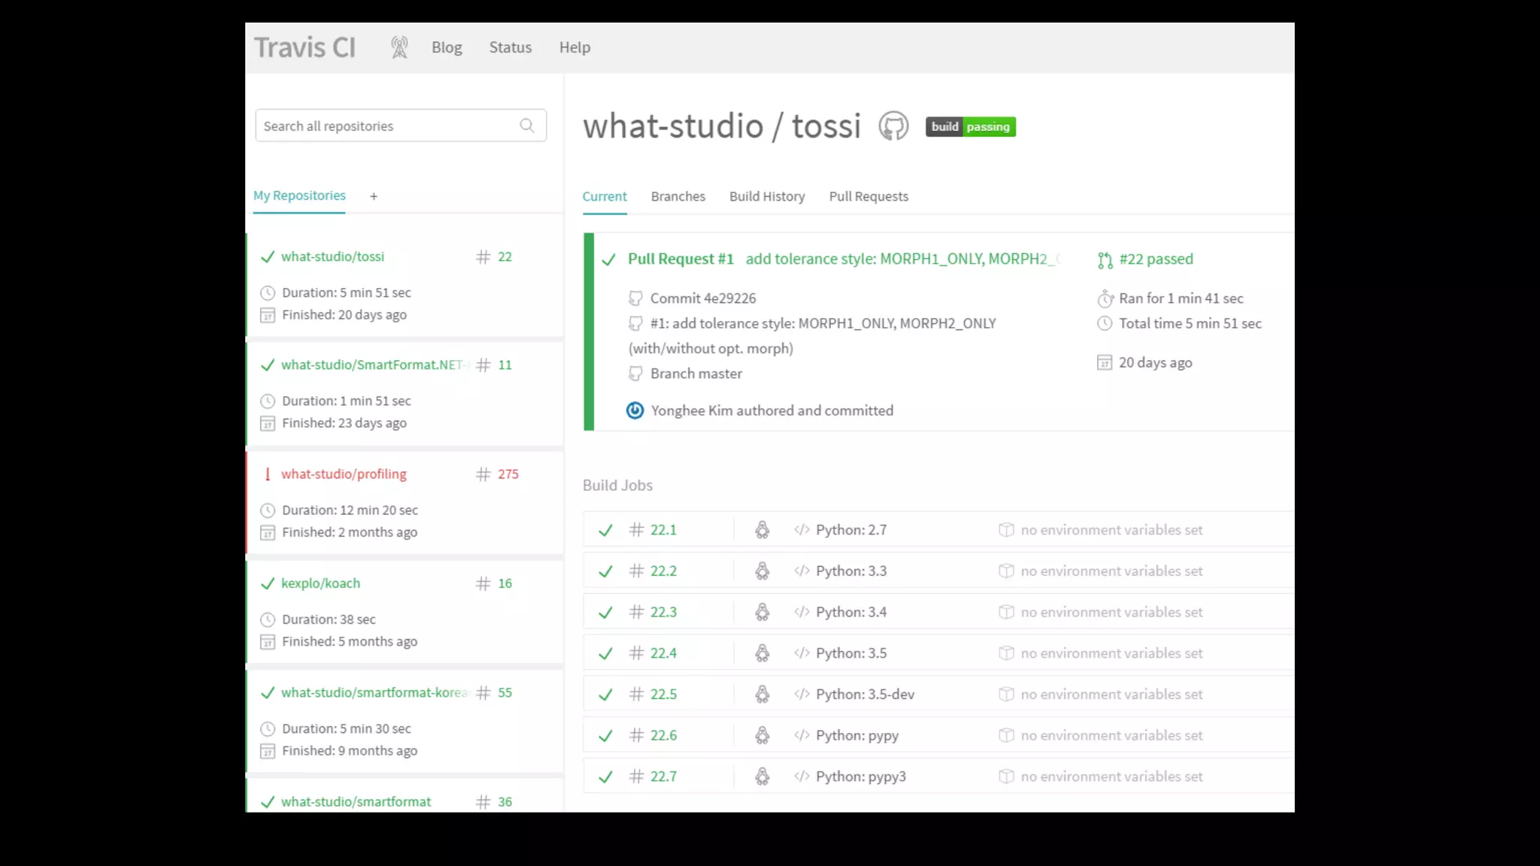Click the build passing badge
This screenshot has height=866, width=1540.
point(970,126)
